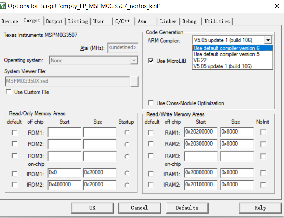Image resolution: width=284 pixels, height=218 pixels.
Task: Check the RAM2 default checkbox
Action: point(151,144)
